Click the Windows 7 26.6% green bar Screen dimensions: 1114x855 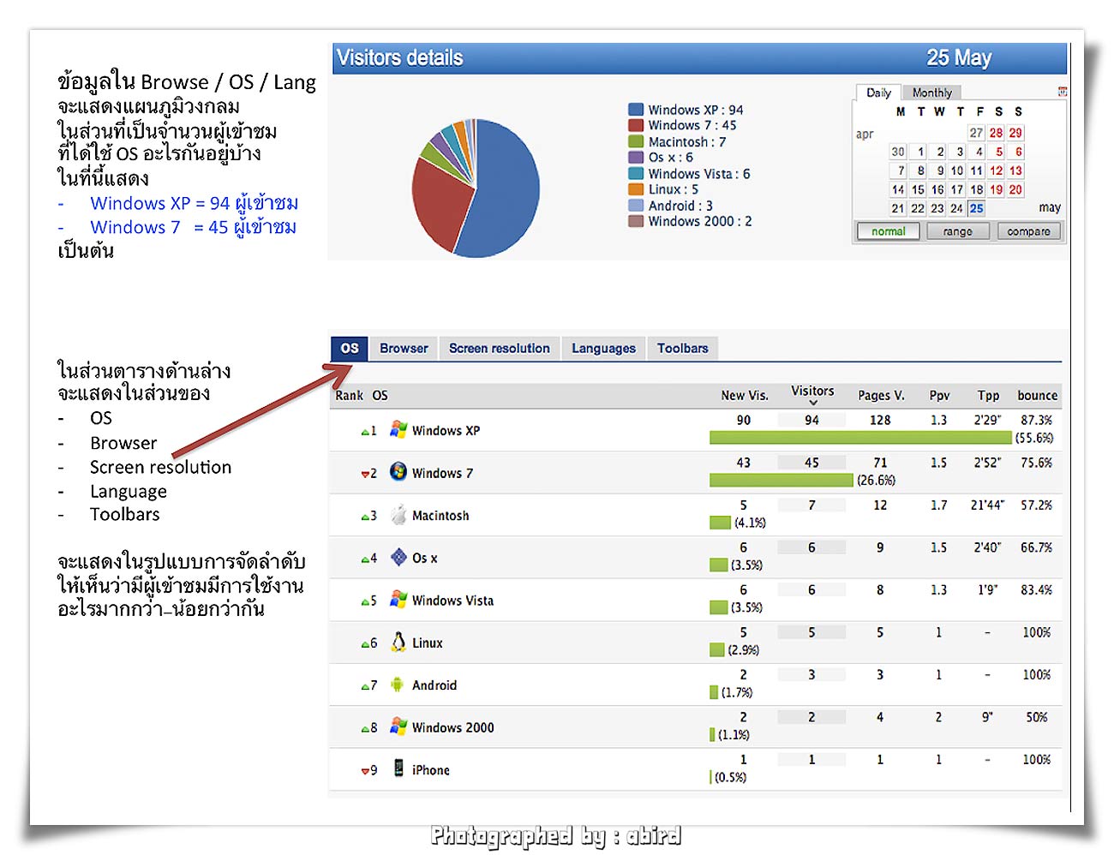[x=782, y=480]
